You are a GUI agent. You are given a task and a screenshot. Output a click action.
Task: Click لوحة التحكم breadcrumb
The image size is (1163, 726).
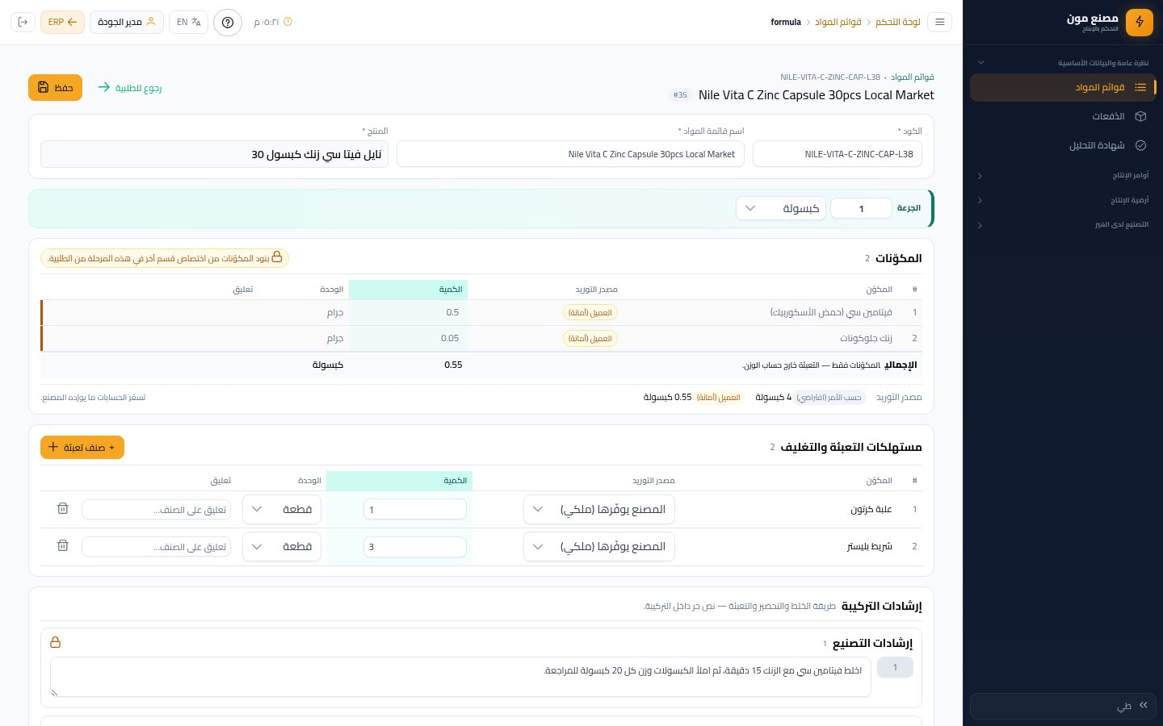(x=898, y=22)
